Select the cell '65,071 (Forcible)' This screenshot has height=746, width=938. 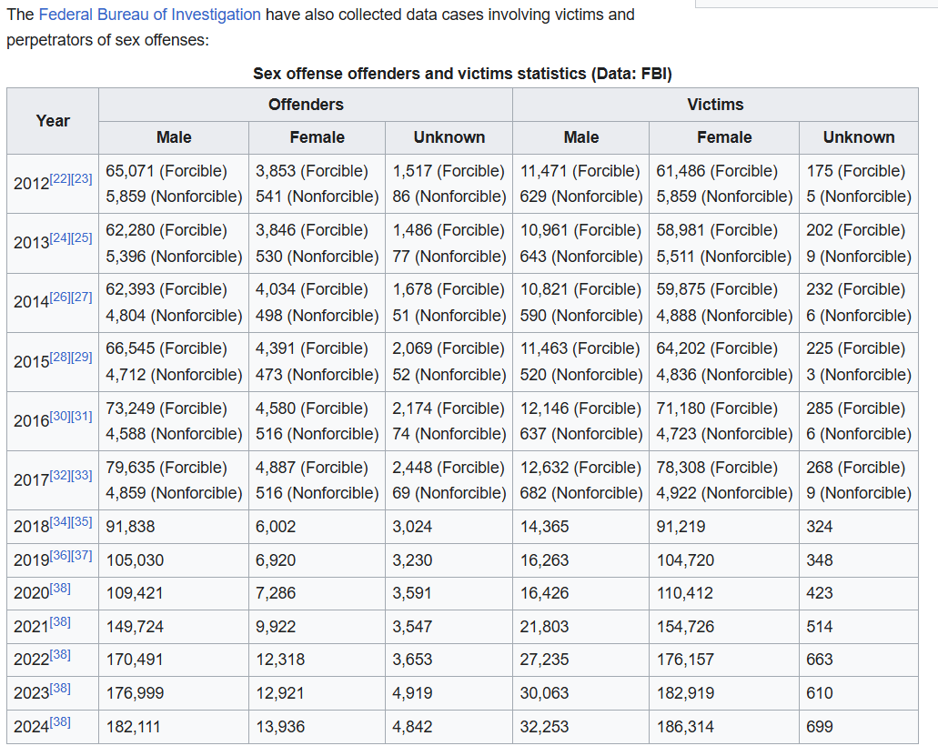tap(166, 171)
